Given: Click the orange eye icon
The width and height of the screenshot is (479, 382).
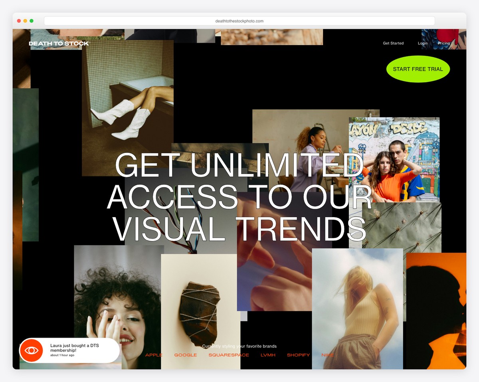Looking at the screenshot, I should point(32,350).
